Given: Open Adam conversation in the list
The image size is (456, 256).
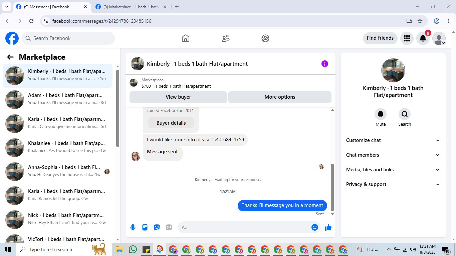Looking at the screenshot, I should 58,100.
